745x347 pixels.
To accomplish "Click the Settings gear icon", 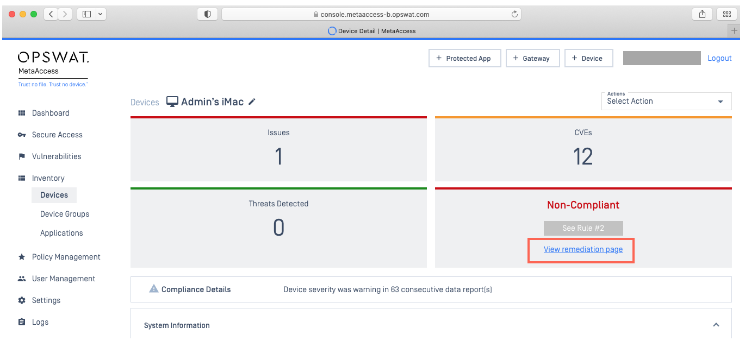I will (x=22, y=300).
